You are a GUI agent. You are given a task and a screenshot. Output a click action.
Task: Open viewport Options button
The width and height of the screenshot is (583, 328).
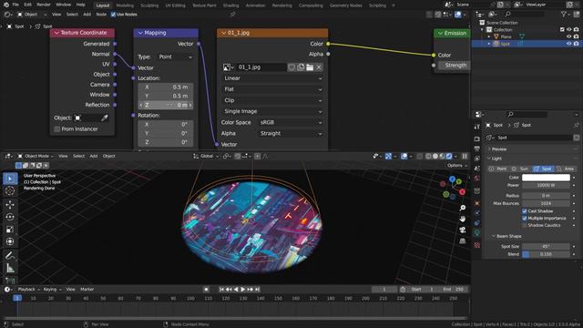[457, 166]
